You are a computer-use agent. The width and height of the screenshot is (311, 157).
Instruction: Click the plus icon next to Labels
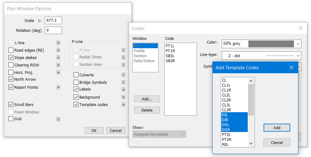coord(123,90)
